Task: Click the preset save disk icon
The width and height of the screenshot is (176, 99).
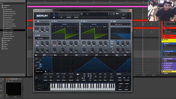Action: tap(82, 14)
